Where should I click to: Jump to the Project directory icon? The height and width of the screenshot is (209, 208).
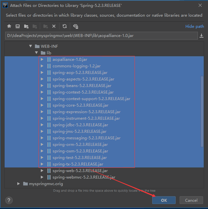coord(26,26)
